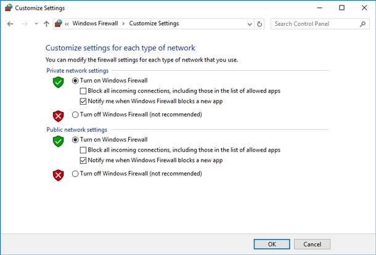
Task: Click the Refresh icon in address bar
Action: coord(260,24)
